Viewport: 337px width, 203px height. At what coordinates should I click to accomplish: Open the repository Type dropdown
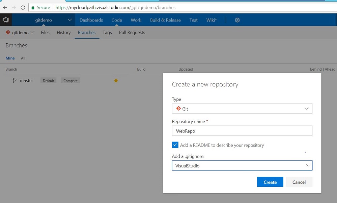(242, 109)
